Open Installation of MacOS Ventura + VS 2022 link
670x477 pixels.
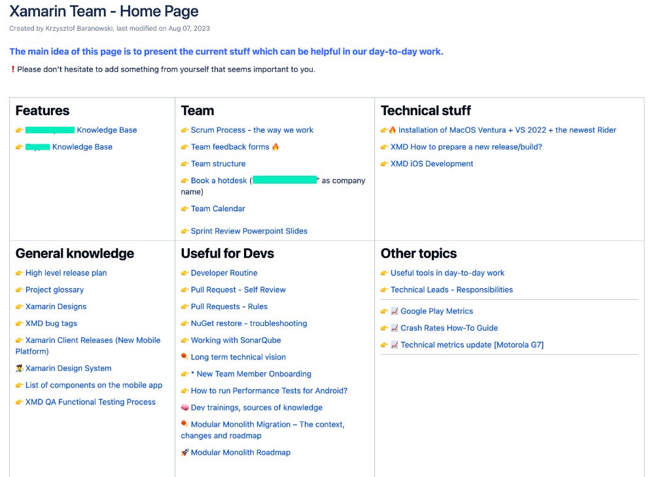coord(507,130)
